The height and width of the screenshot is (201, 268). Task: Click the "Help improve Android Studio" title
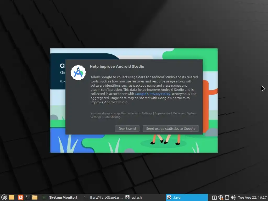[117, 66]
